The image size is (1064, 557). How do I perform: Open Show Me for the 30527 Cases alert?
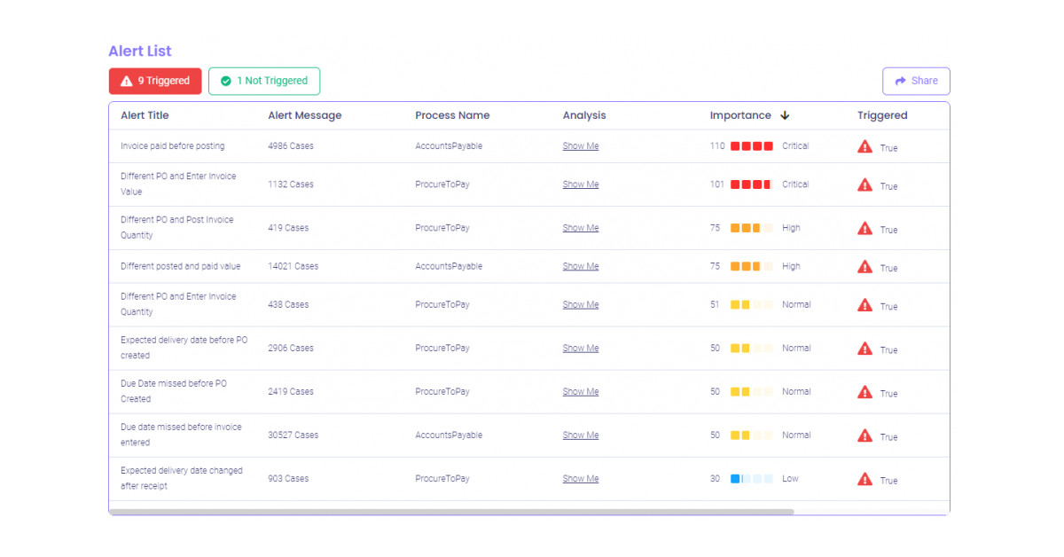pyautogui.click(x=581, y=435)
